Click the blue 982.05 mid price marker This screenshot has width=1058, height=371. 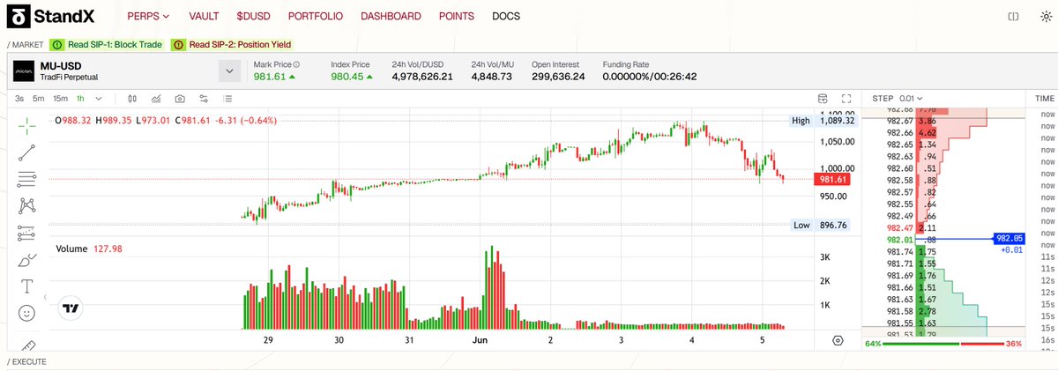(1009, 238)
